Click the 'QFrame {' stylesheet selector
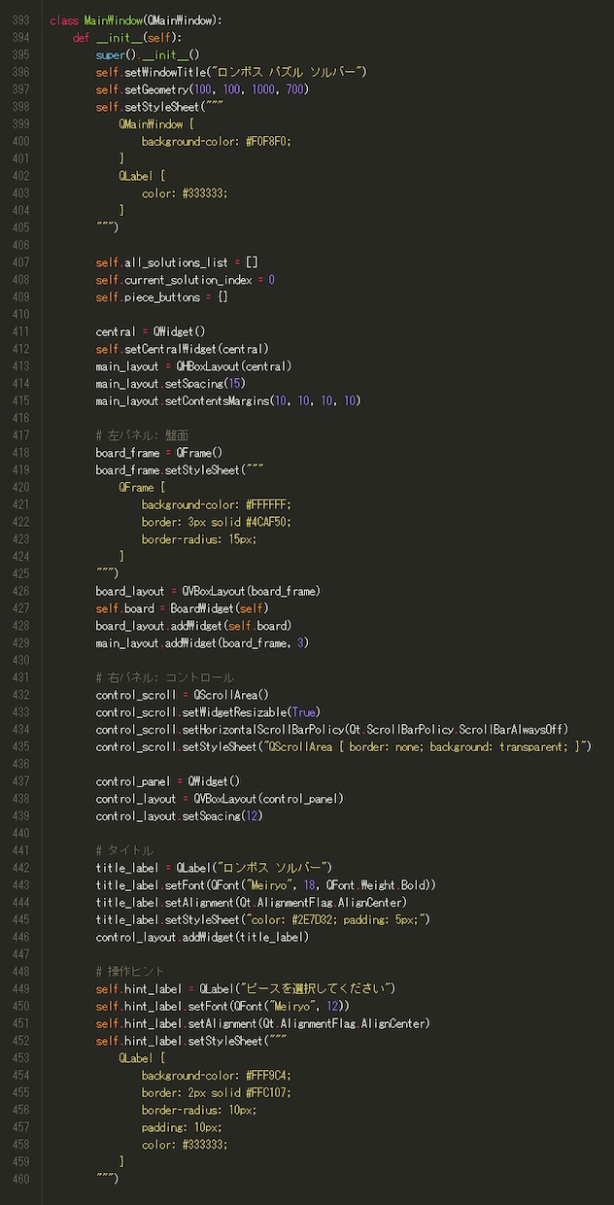The height and width of the screenshot is (1205, 614). click(143, 487)
